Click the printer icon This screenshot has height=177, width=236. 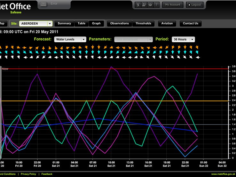[150, 5]
